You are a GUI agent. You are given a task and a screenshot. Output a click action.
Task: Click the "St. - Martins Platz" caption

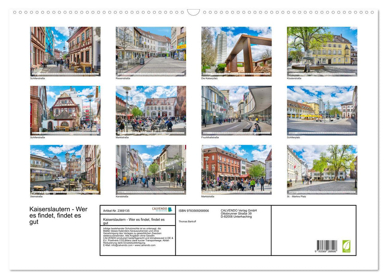297,196
